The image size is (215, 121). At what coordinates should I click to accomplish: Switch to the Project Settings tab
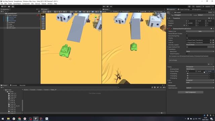pos(183,9)
